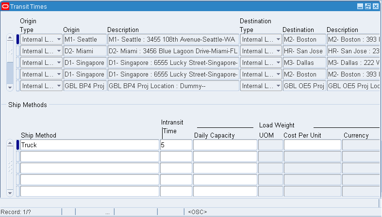Open Destination Type dropdown in first row
Screen dimensions: 382x217
278,39
